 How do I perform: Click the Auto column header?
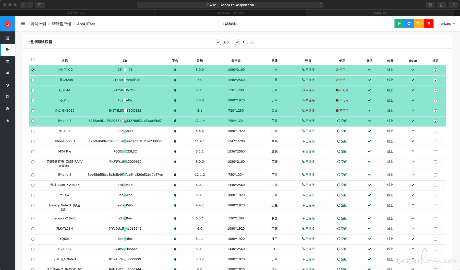(x=413, y=61)
